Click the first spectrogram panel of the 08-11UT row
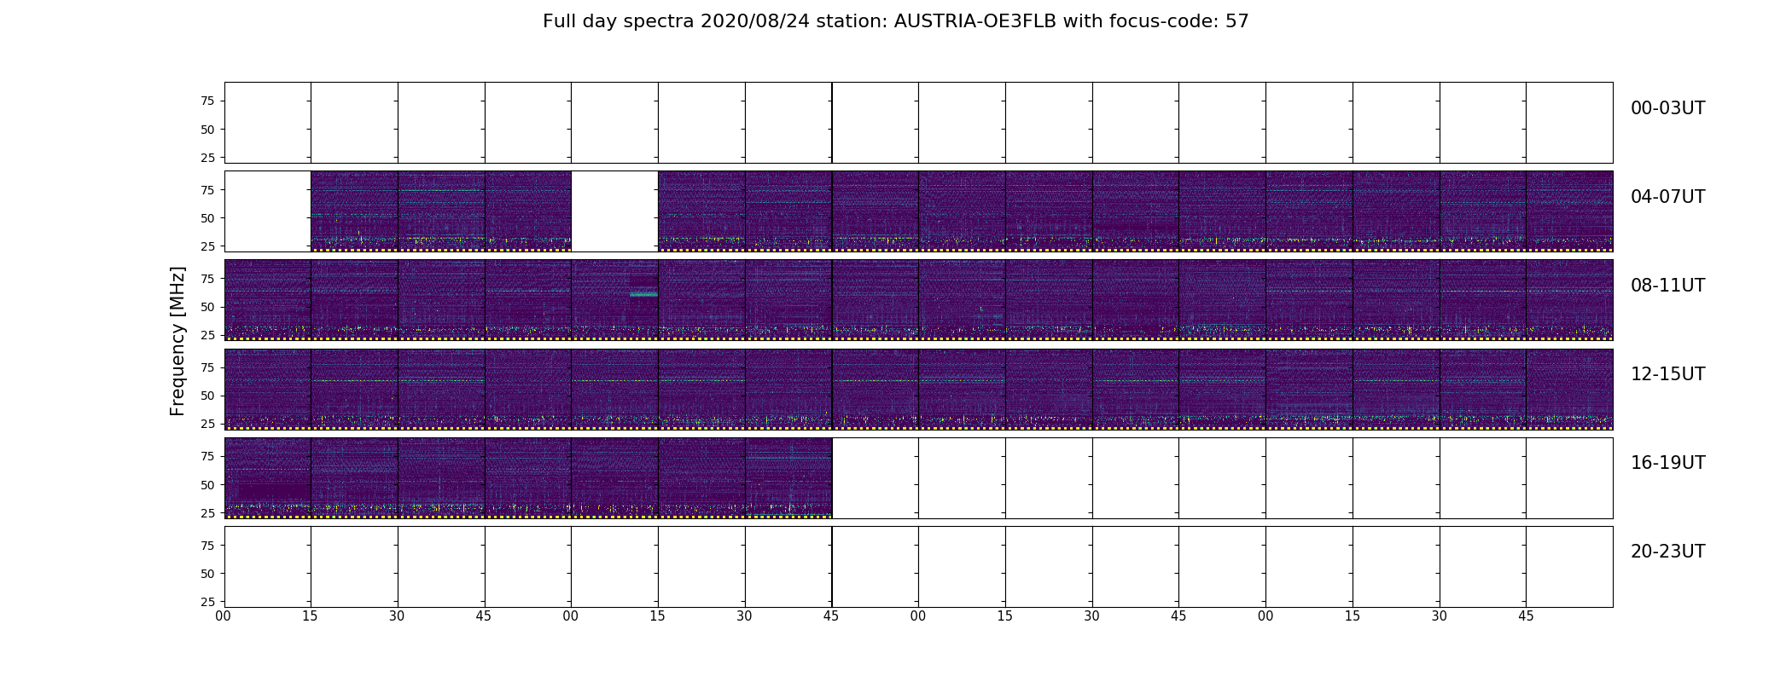 (x=268, y=300)
